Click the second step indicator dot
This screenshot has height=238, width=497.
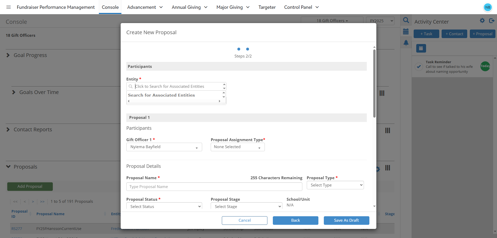point(247,49)
